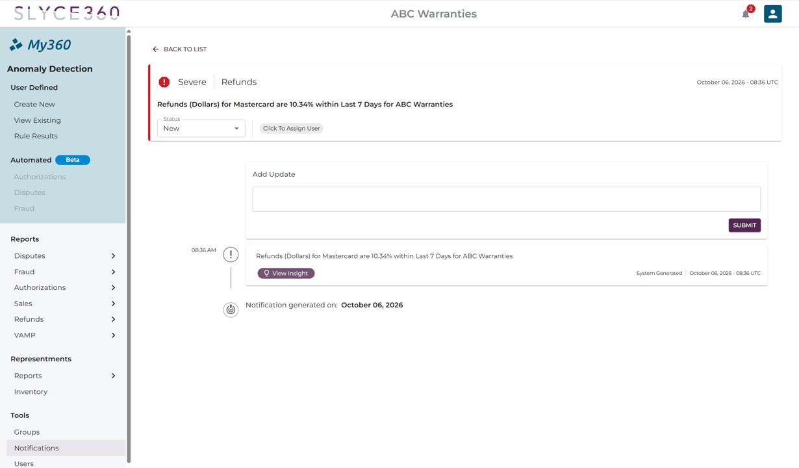Image resolution: width=799 pixels, height=468 pixels.
Task: Expand the Refunds reports chevron
Action: click(x=113, y=319)
